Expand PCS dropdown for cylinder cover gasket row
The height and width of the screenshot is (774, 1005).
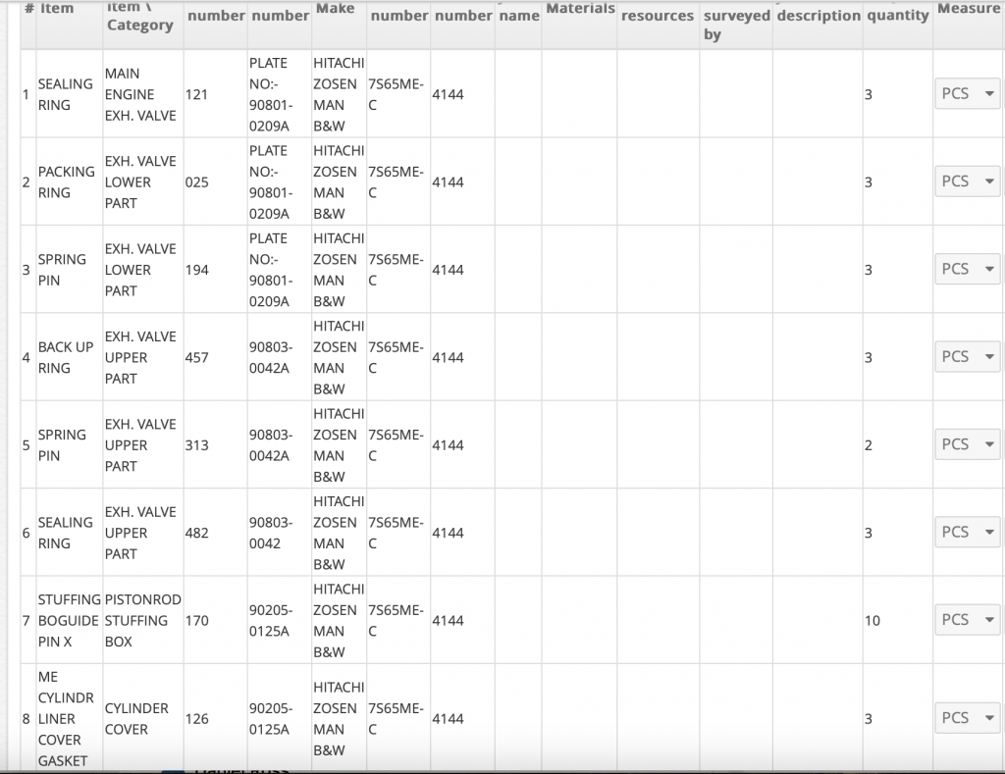click(967, 718)
